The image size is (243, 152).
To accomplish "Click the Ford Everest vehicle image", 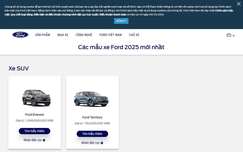I will [36, 98].
